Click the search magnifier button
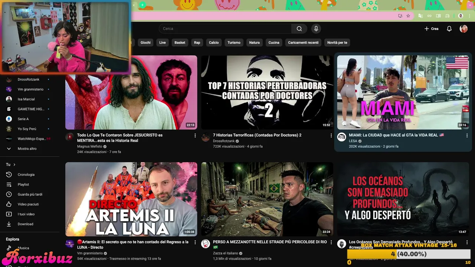475x267 pixels. pyautogui.click(x=299, y=29)
